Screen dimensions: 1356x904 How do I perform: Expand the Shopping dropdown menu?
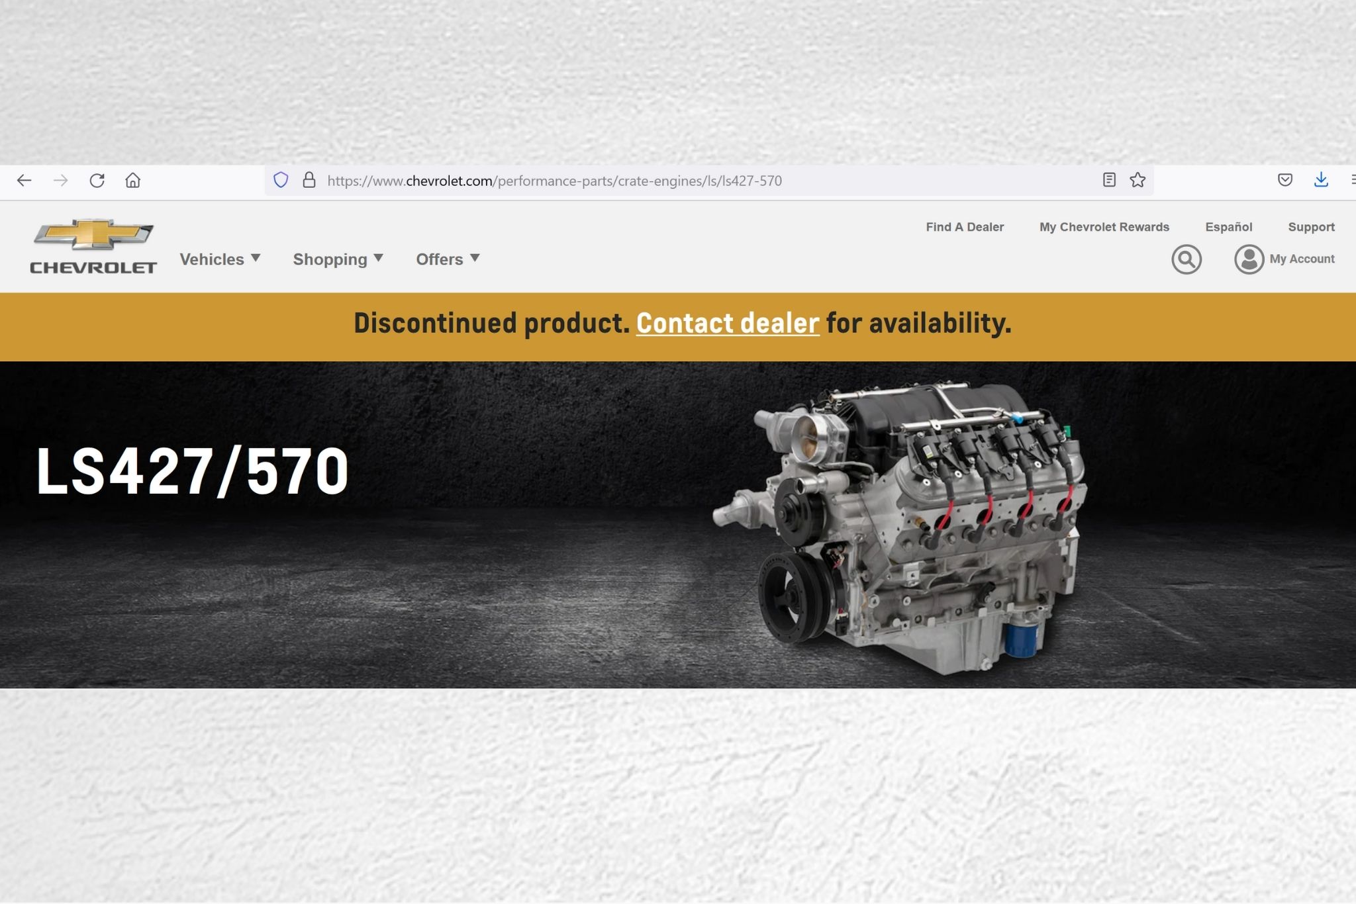pyautogui.click(x=338, y=259)
